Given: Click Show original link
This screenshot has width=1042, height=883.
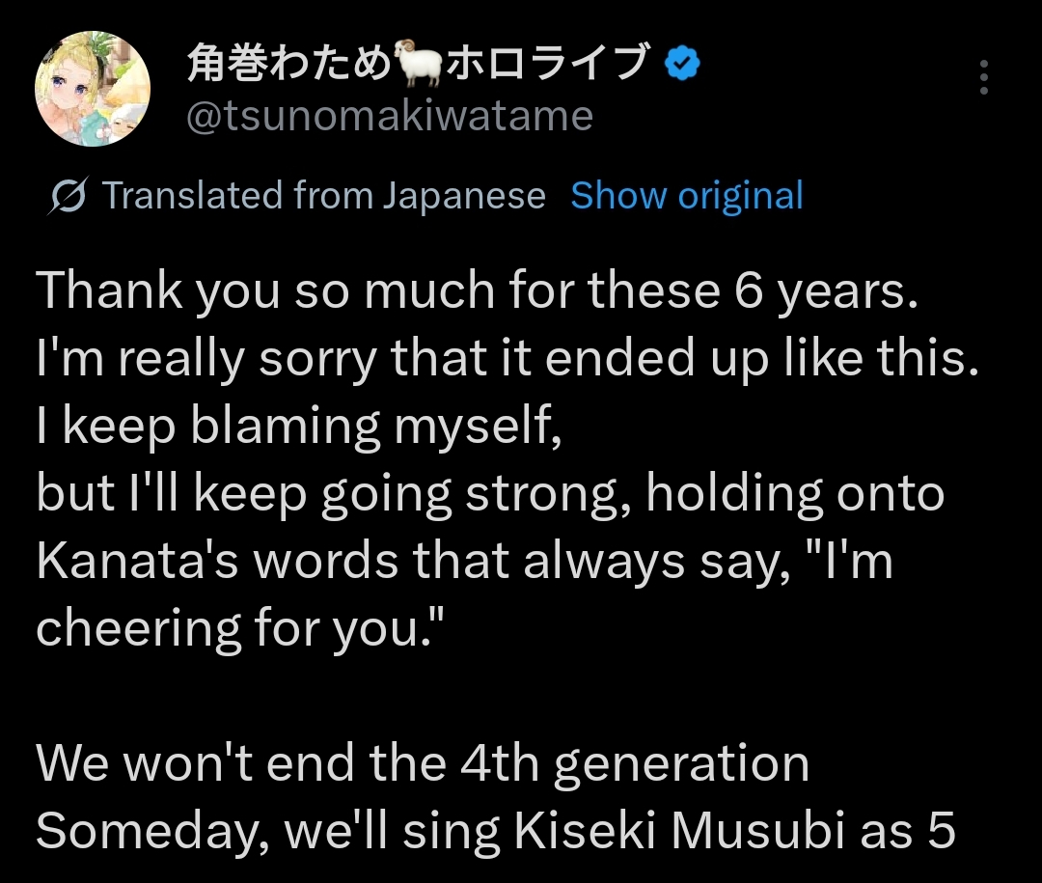Looking at the screenshot, I should (686, 196).
